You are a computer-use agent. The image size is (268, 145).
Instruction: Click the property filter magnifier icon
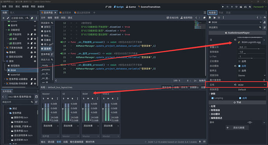click(x=260, y=27)
